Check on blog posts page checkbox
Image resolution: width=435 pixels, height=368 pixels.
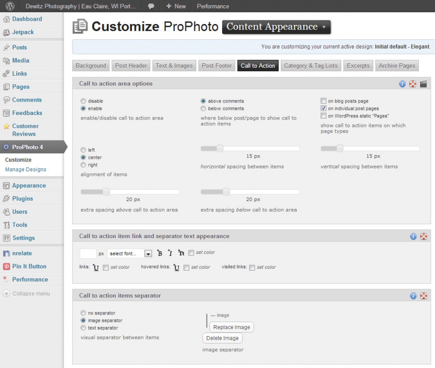[x=323, y=101]
